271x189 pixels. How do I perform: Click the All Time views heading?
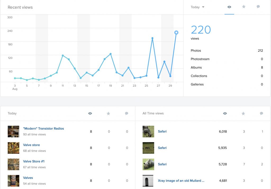(153, 113)
